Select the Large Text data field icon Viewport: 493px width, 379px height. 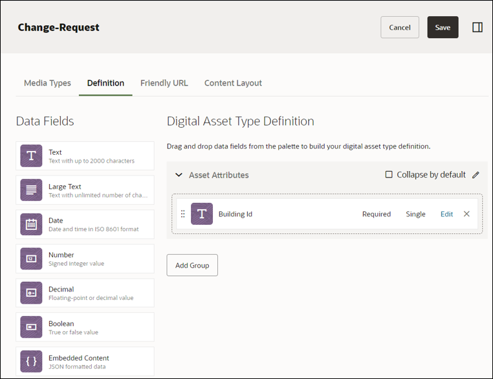tap(31, 190)
